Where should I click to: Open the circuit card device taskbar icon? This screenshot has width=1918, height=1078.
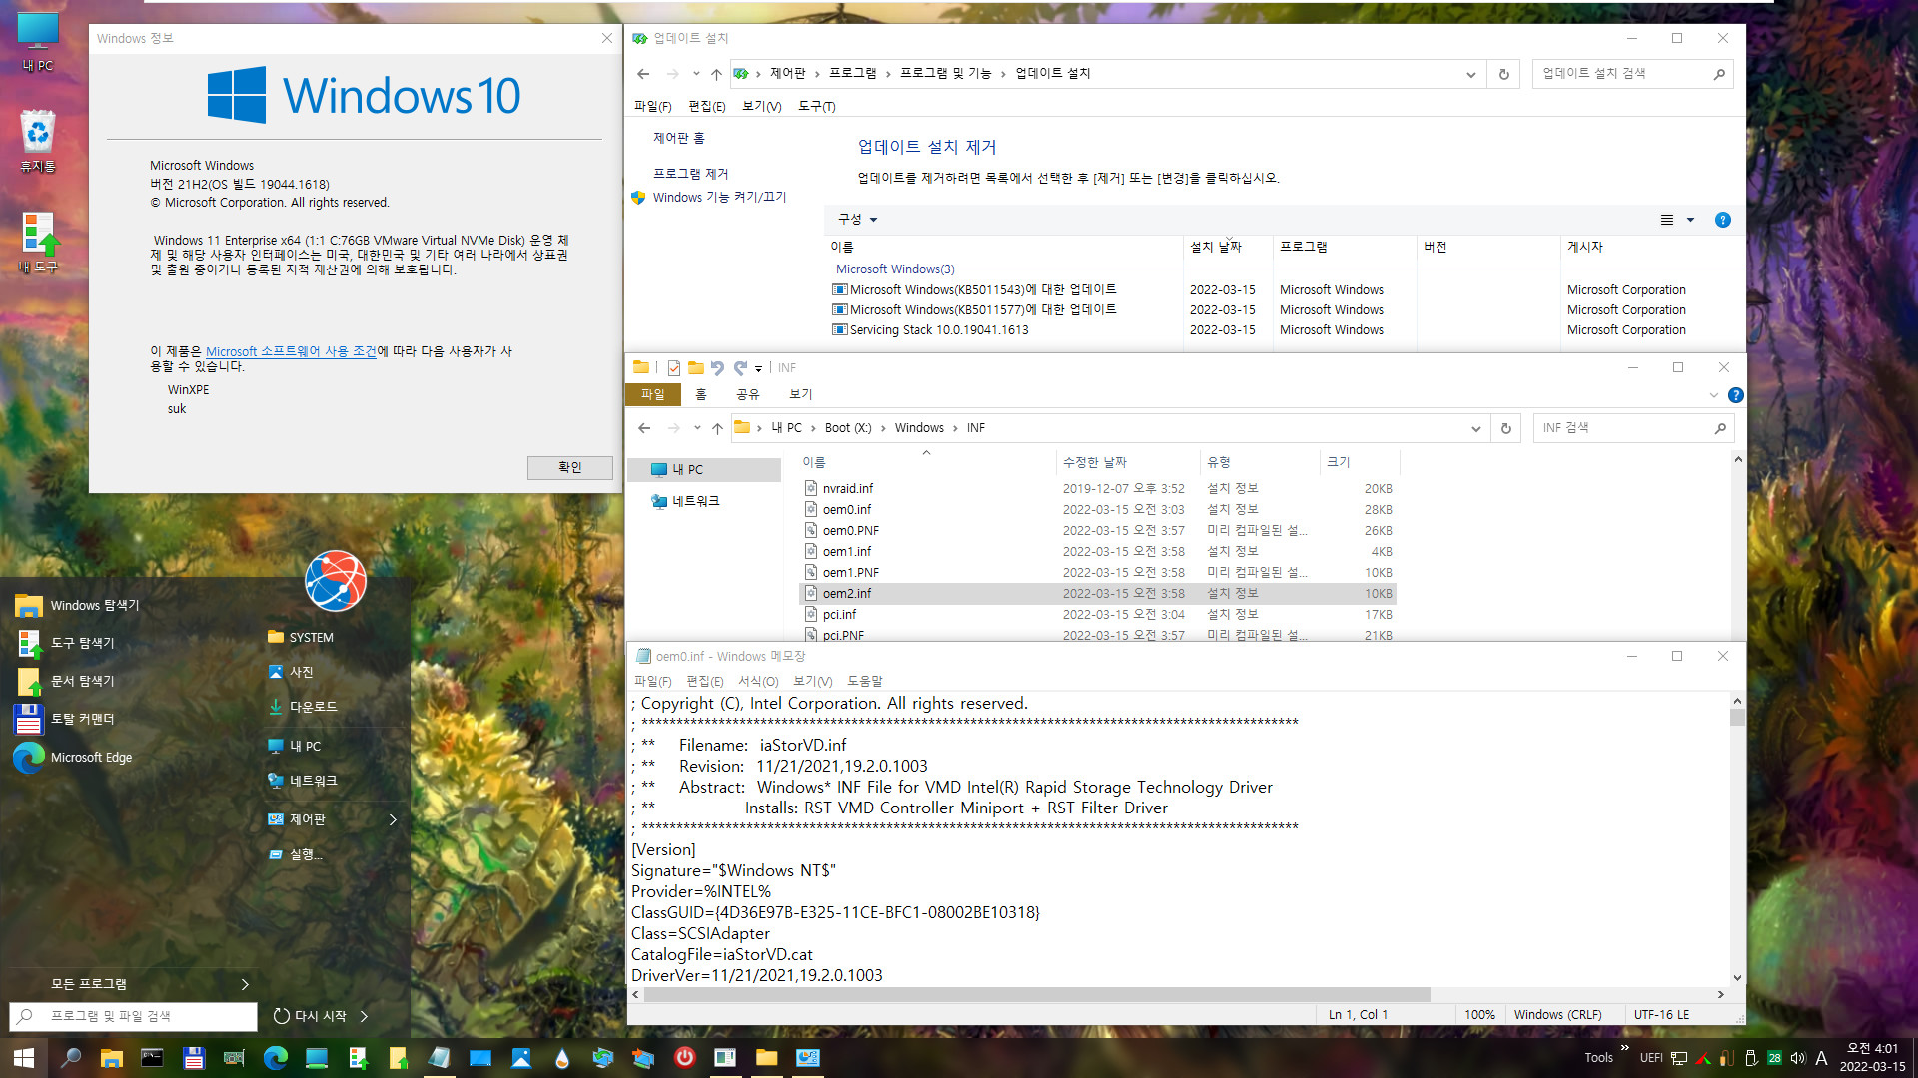tap(234, 1058)
